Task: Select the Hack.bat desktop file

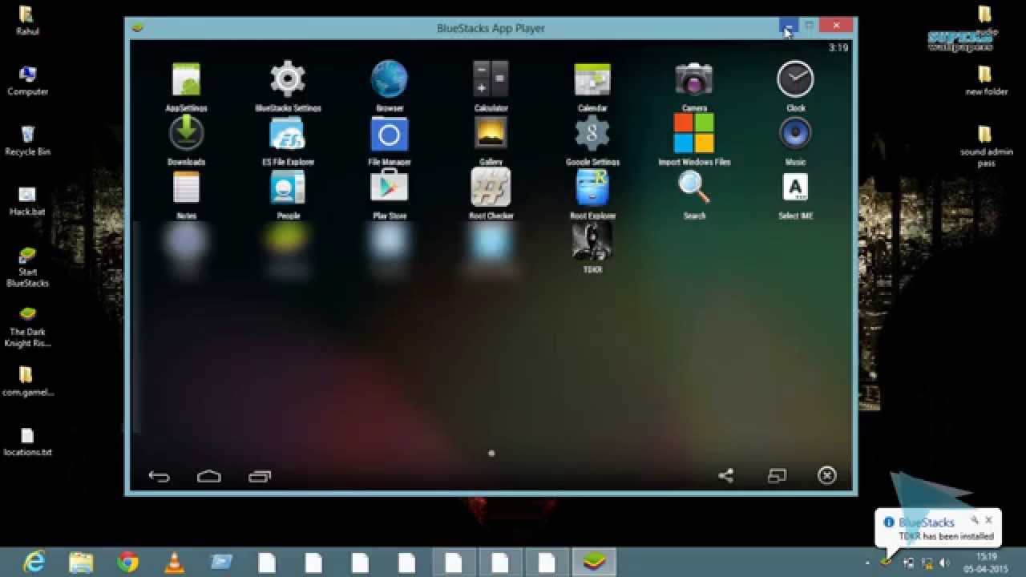Action: pyautogui.click(x=27, y=200)
